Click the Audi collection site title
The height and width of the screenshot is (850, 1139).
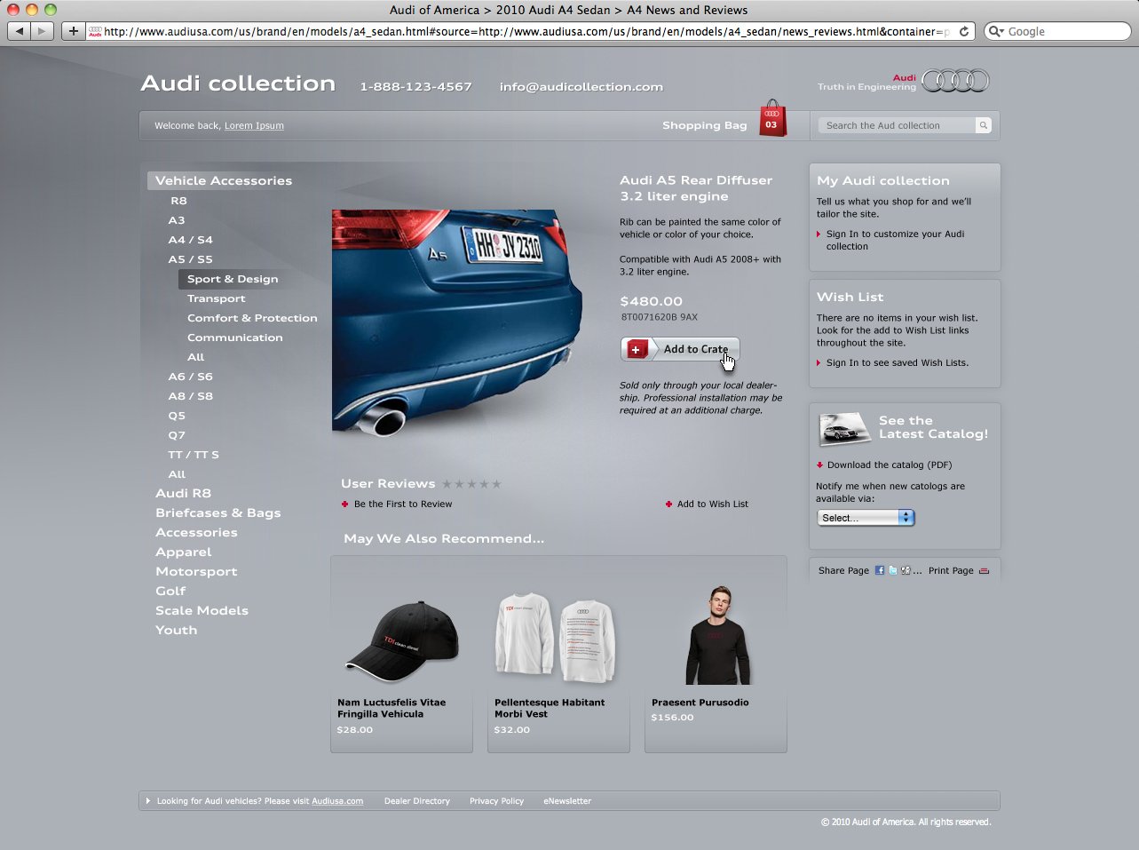coord(238,83)
